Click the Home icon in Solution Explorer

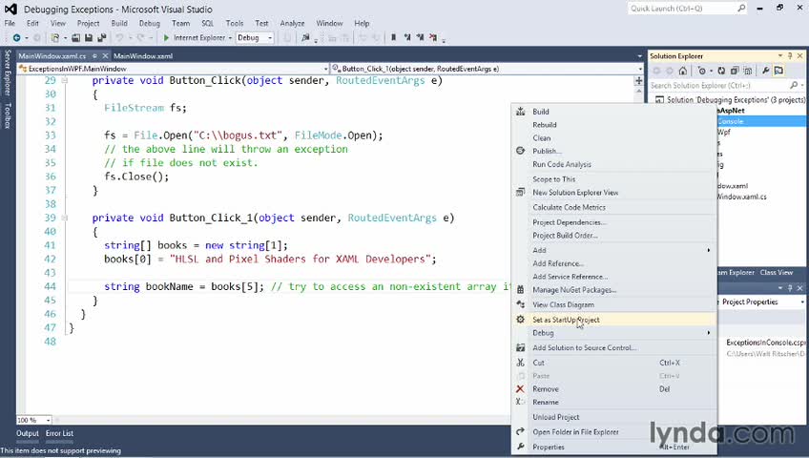tap(683, 70)
